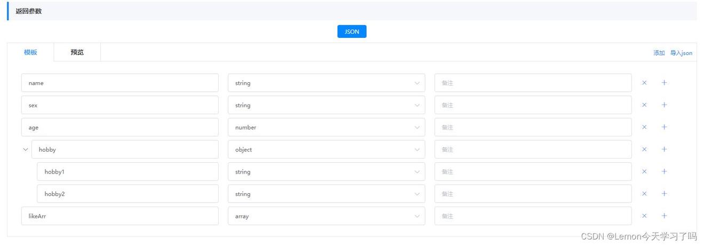This screenshot has height=245, width=704.
Task: Collapse the hobby object tree node
Action: pyautogui.click(x=26, y=149)
